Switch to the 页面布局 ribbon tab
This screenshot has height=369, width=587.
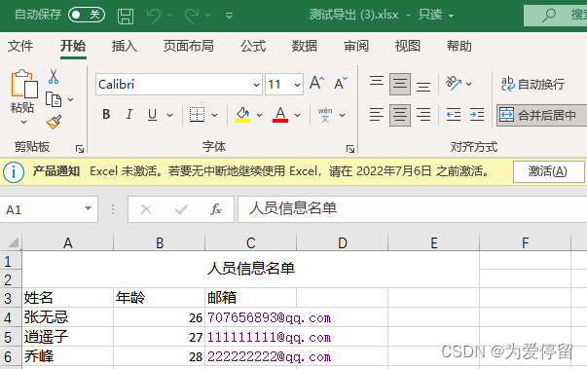click(188, 46)
